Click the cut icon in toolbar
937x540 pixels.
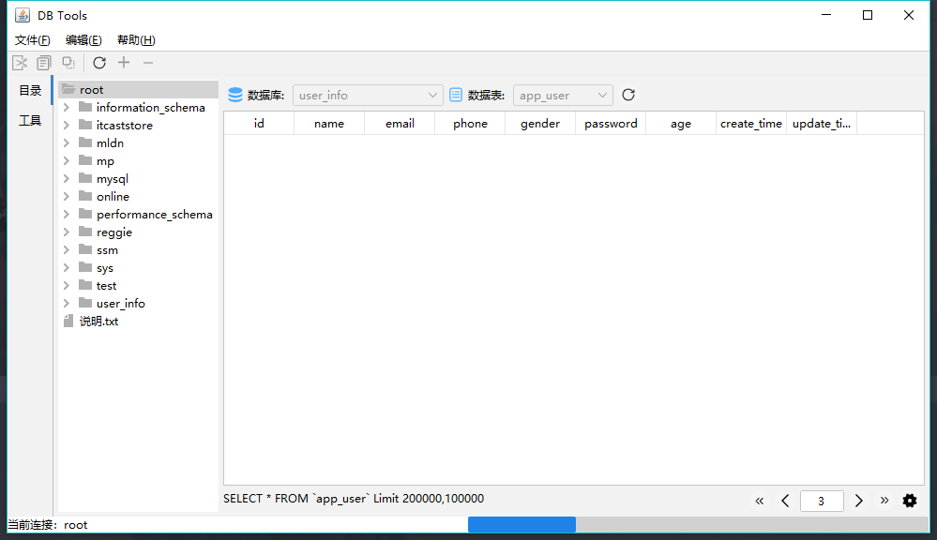coord(20,63)
